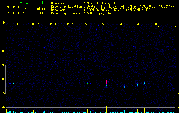The width and height of the screenshot is (179, 113).
Task: Click the Observer label
Action: [x=58, y=3]
